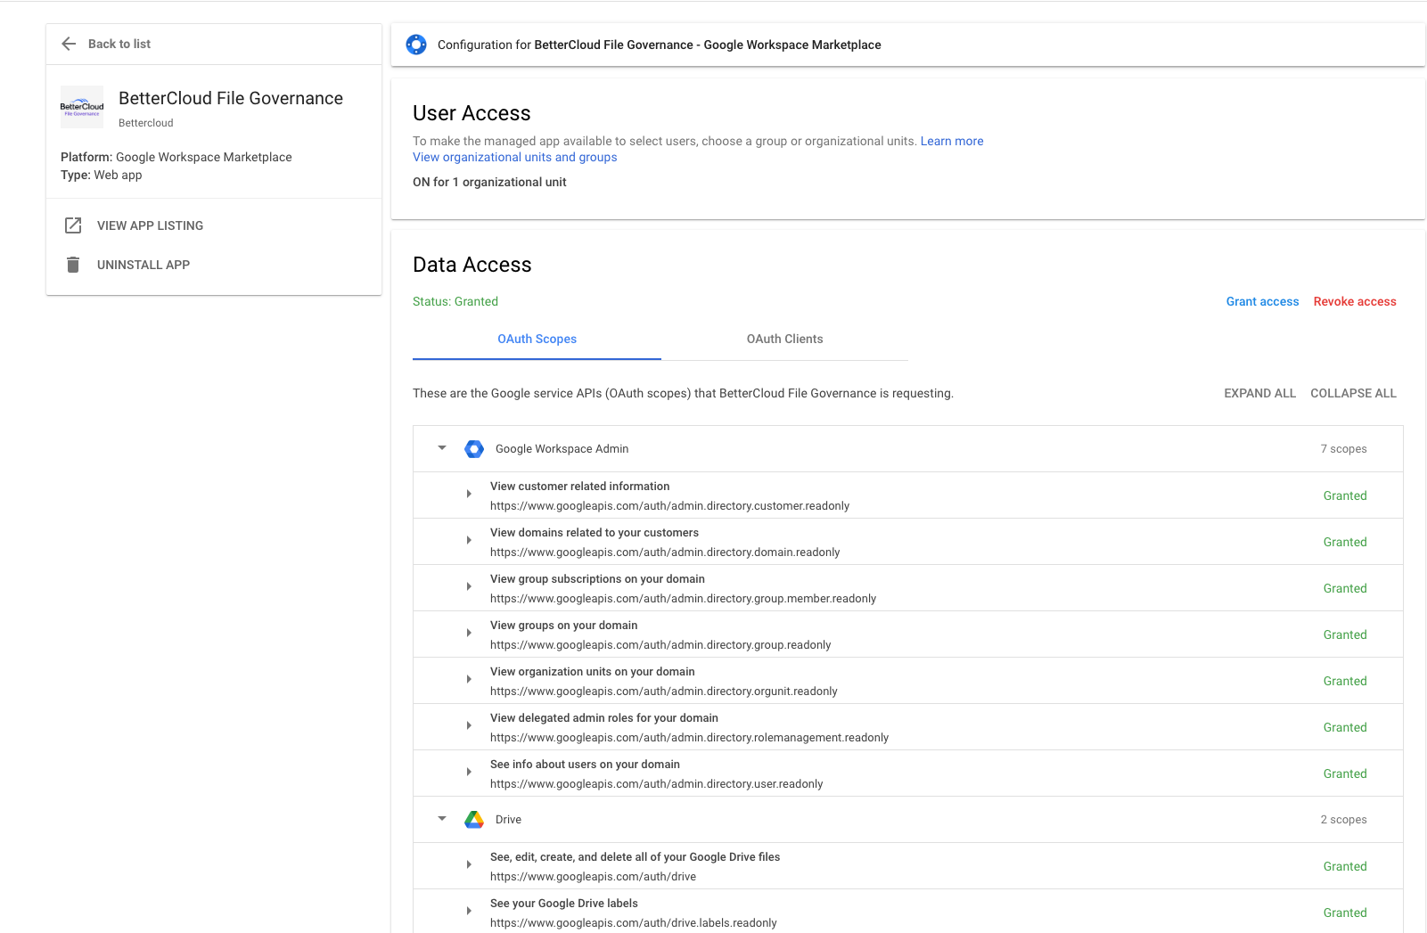Click the blue configuration icon in header
The height and width of the screenshot is (933, 1427).
point(416,45)
